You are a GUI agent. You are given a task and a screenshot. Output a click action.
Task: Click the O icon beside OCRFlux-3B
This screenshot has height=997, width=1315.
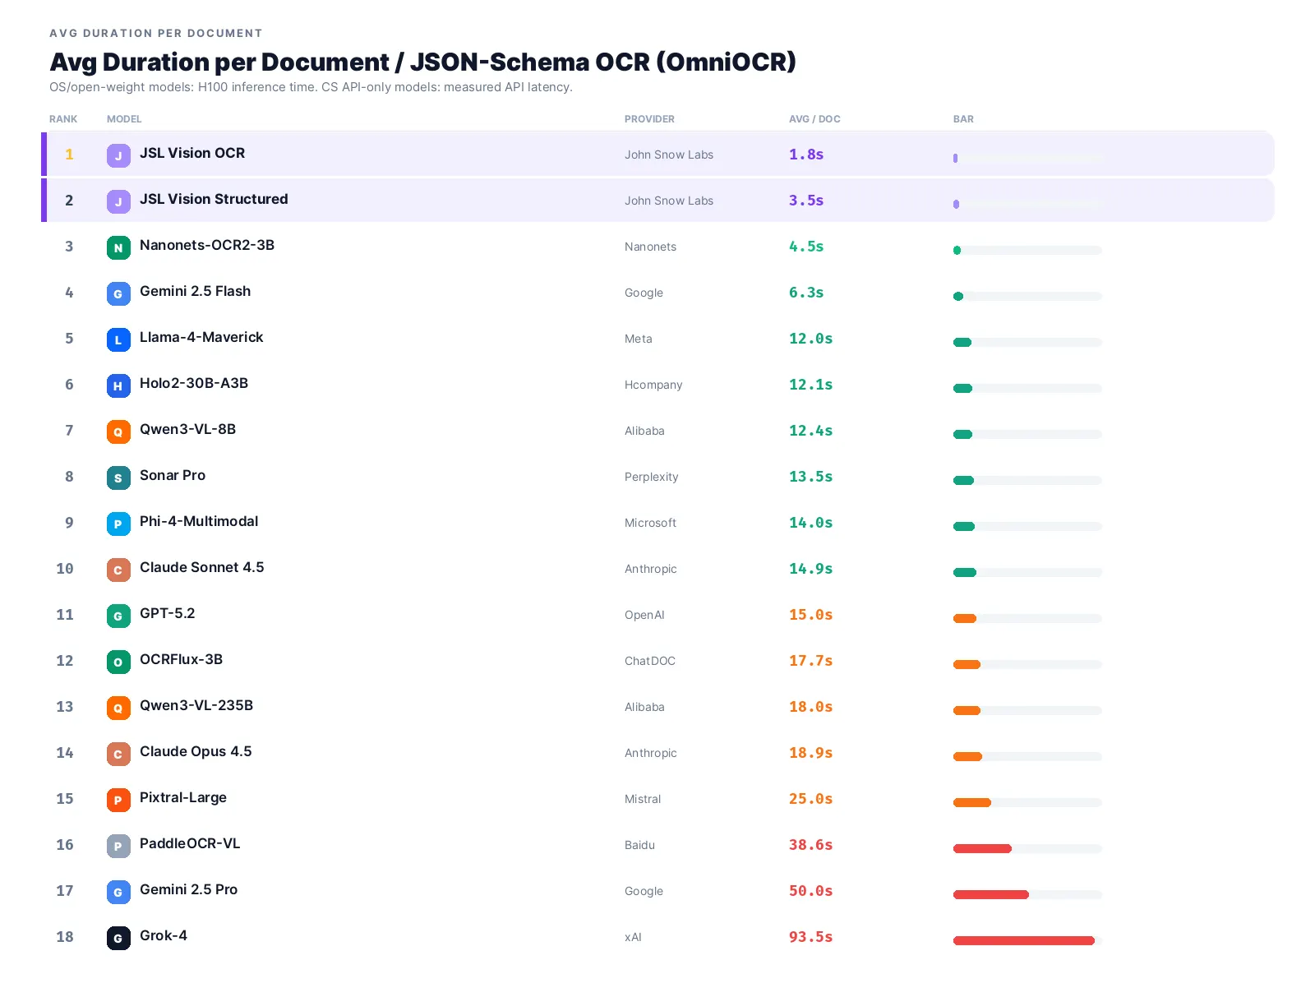pos(118,662)
